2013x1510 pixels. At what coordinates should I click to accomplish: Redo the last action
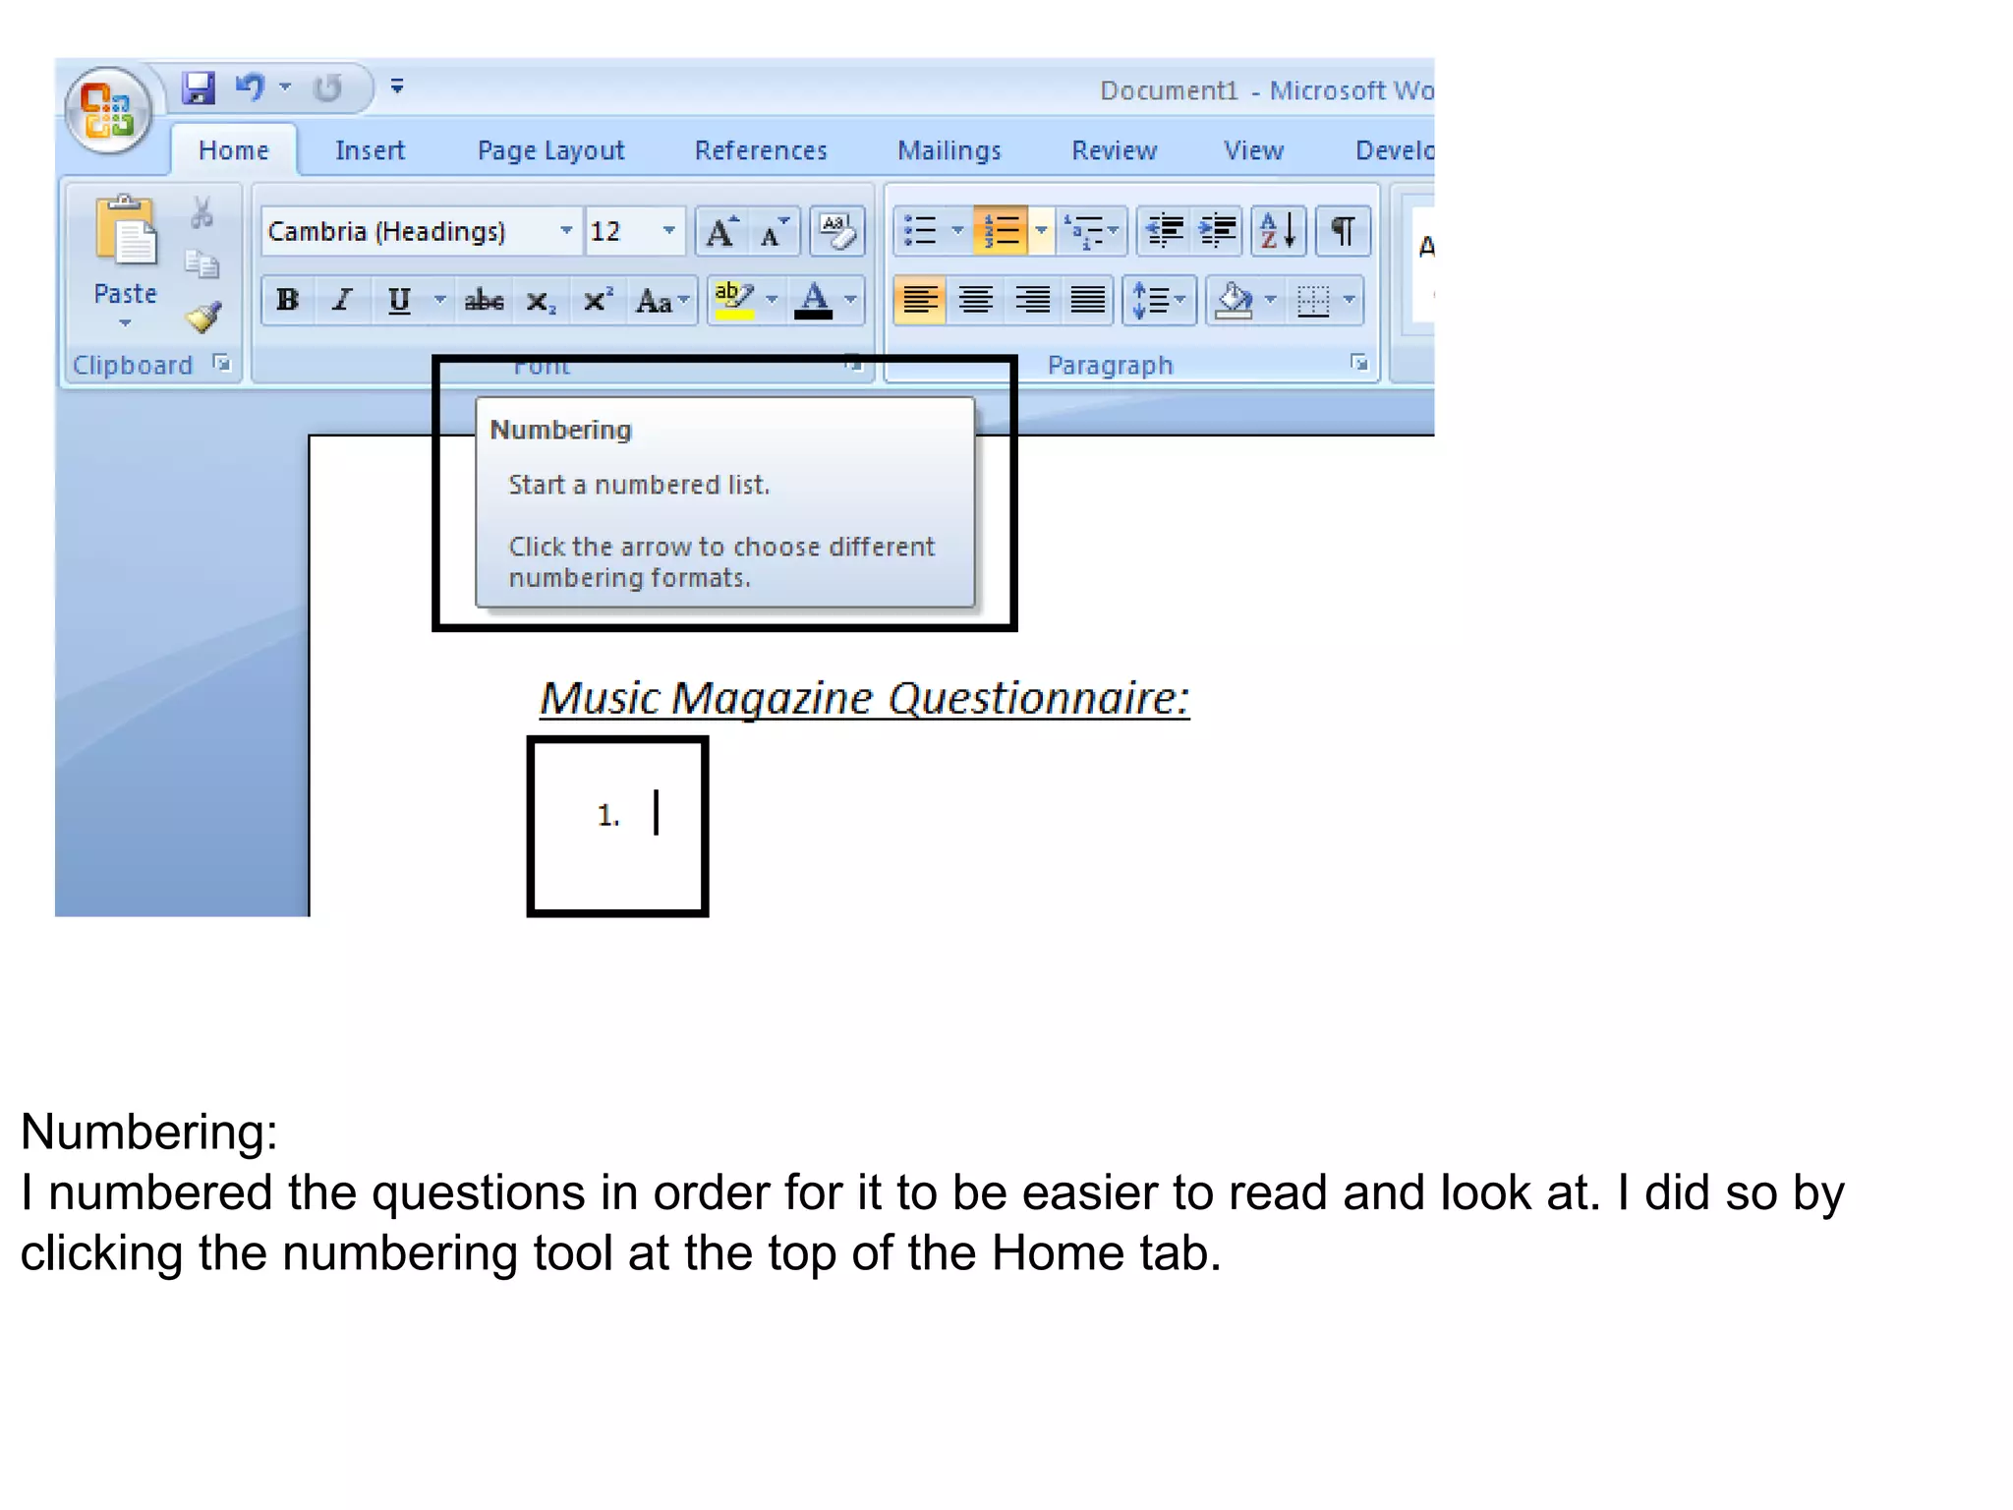click(x=327, y=88)
